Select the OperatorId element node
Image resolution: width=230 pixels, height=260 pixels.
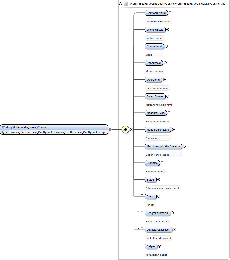tap(153, 80)
